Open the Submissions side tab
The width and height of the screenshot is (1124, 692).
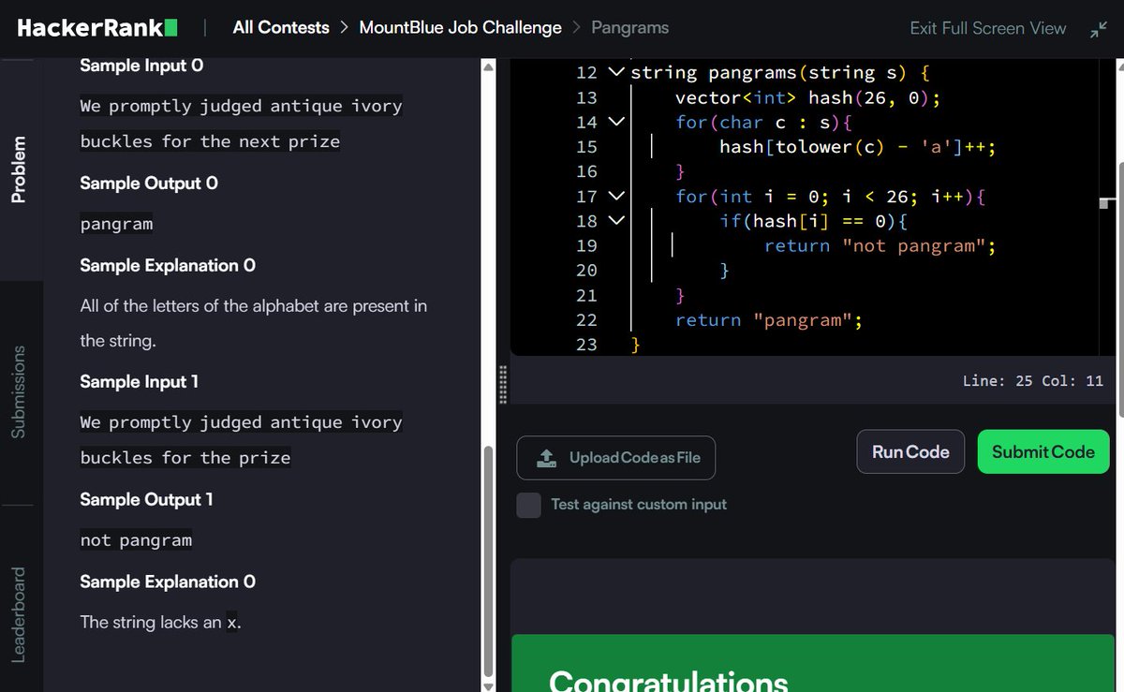[x=20, y=391]
